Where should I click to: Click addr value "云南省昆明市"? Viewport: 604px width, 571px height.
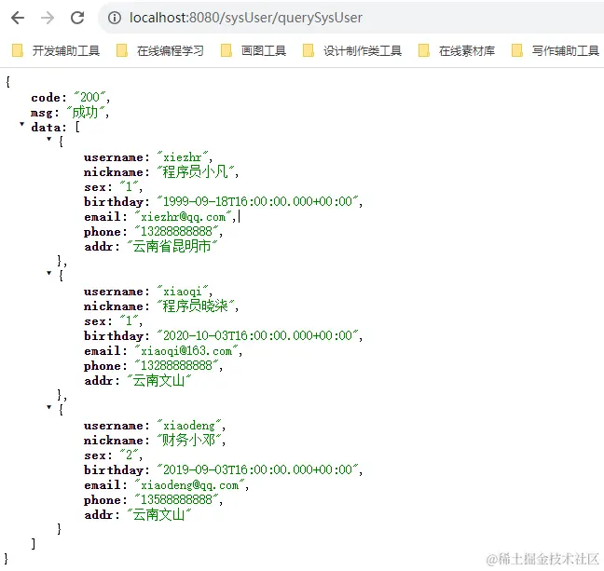(x=172, y=246)
